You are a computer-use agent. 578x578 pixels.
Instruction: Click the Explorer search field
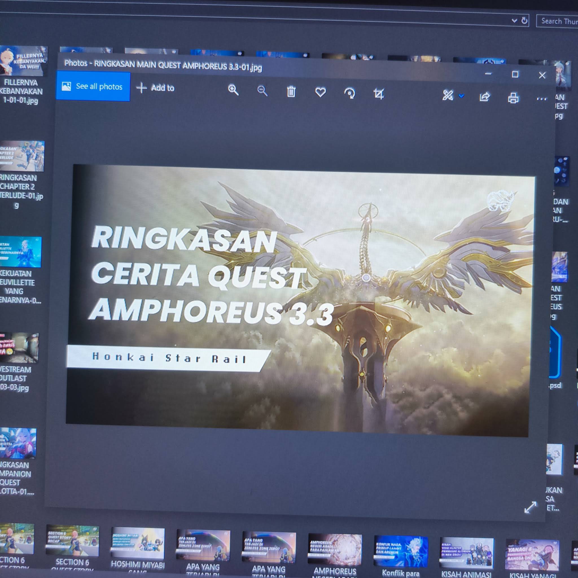point(557,21)
